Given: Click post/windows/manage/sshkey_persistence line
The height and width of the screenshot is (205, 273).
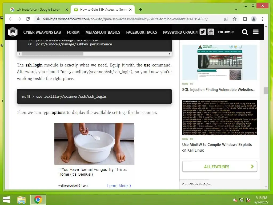Looking at the screenshot, I should pyautogui.click(x=74, y=44).
